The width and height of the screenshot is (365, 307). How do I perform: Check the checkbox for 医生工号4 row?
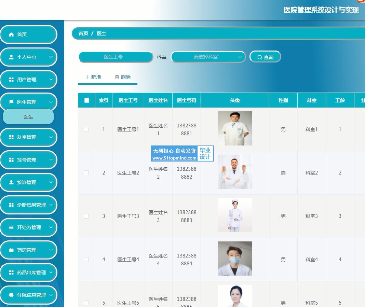pos(86,260)
